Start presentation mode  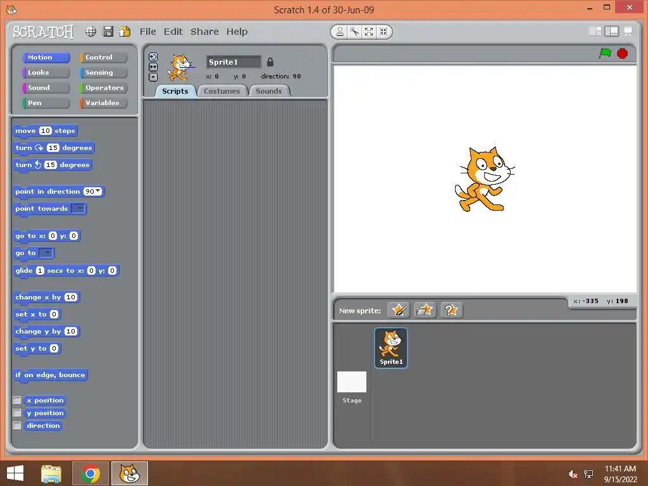(628, 32)
